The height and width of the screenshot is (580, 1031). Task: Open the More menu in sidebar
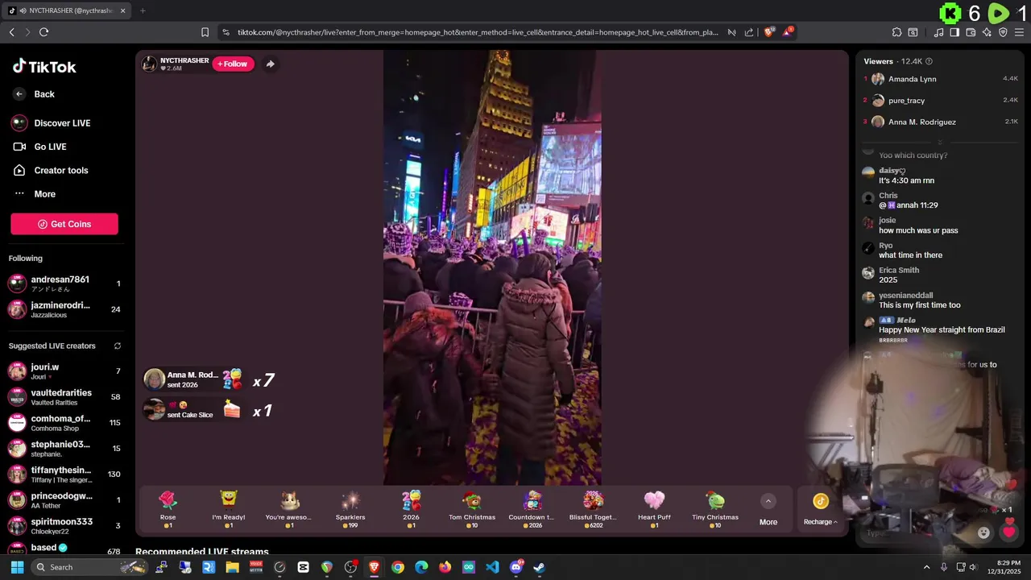click(x=35, y=194)
